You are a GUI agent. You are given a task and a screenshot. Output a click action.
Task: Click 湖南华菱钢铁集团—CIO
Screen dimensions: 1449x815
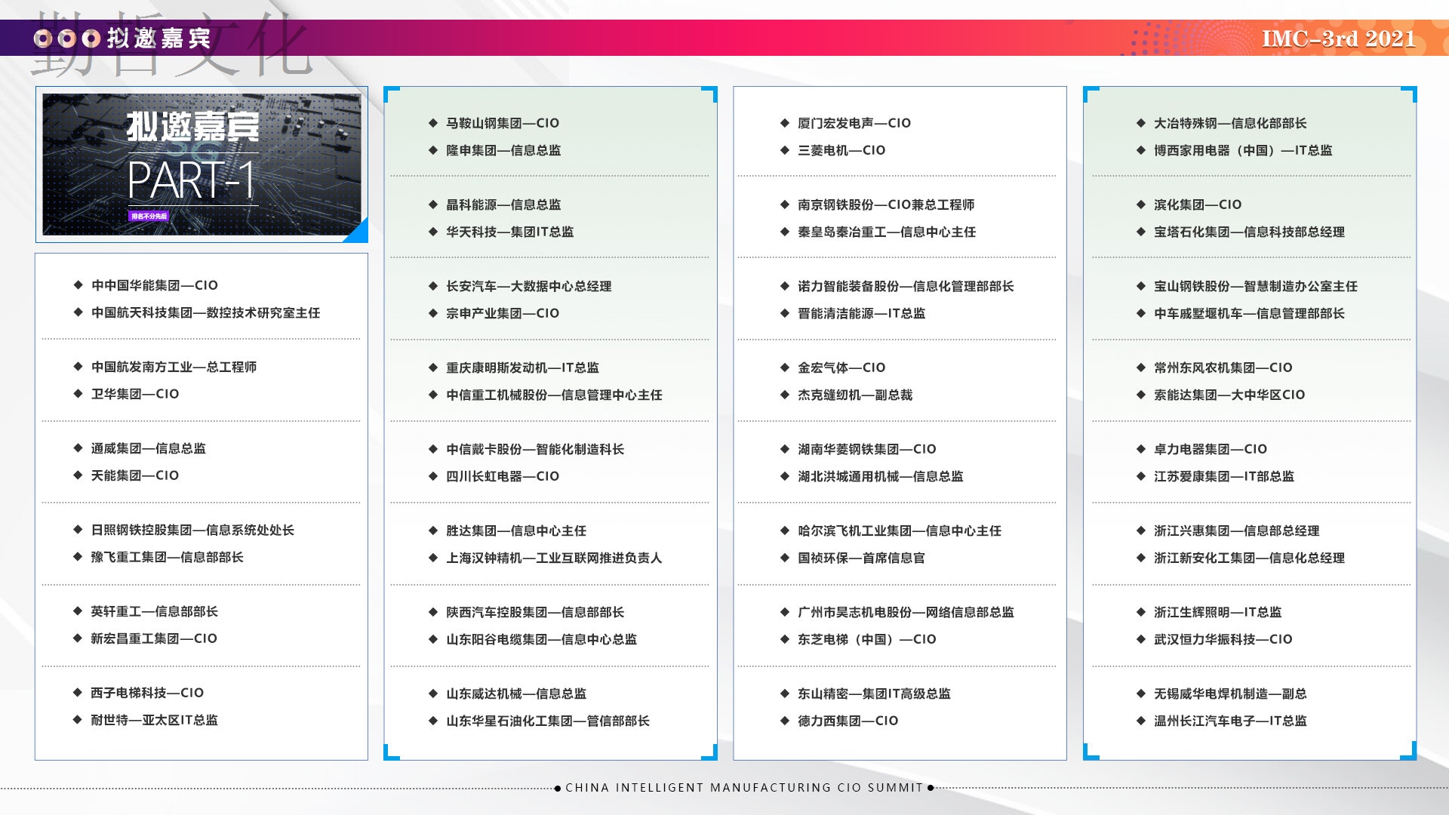[x=867, y=449]
